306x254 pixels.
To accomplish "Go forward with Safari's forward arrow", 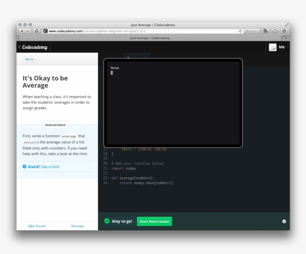I will point(28,31).
